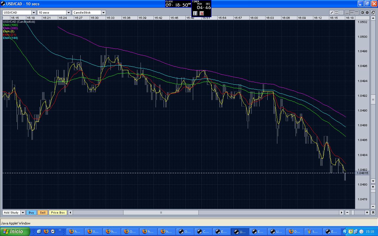Zoom out horizontally with bottom minus button

pos(347,212)
